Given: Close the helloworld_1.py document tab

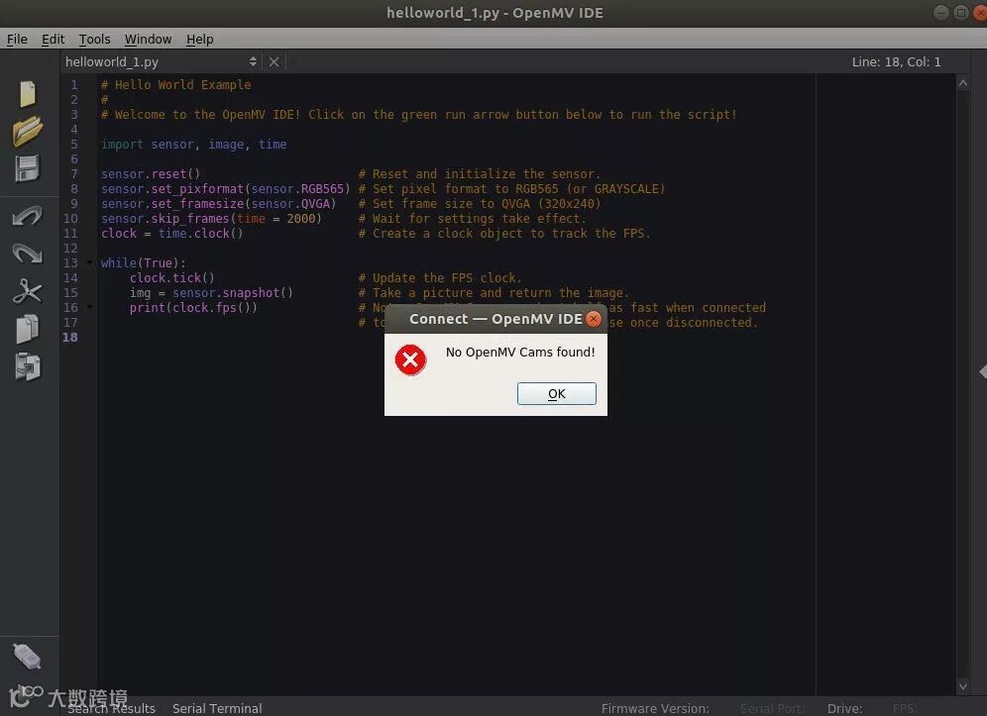Looking at the screenshot, I should point(274,61).
